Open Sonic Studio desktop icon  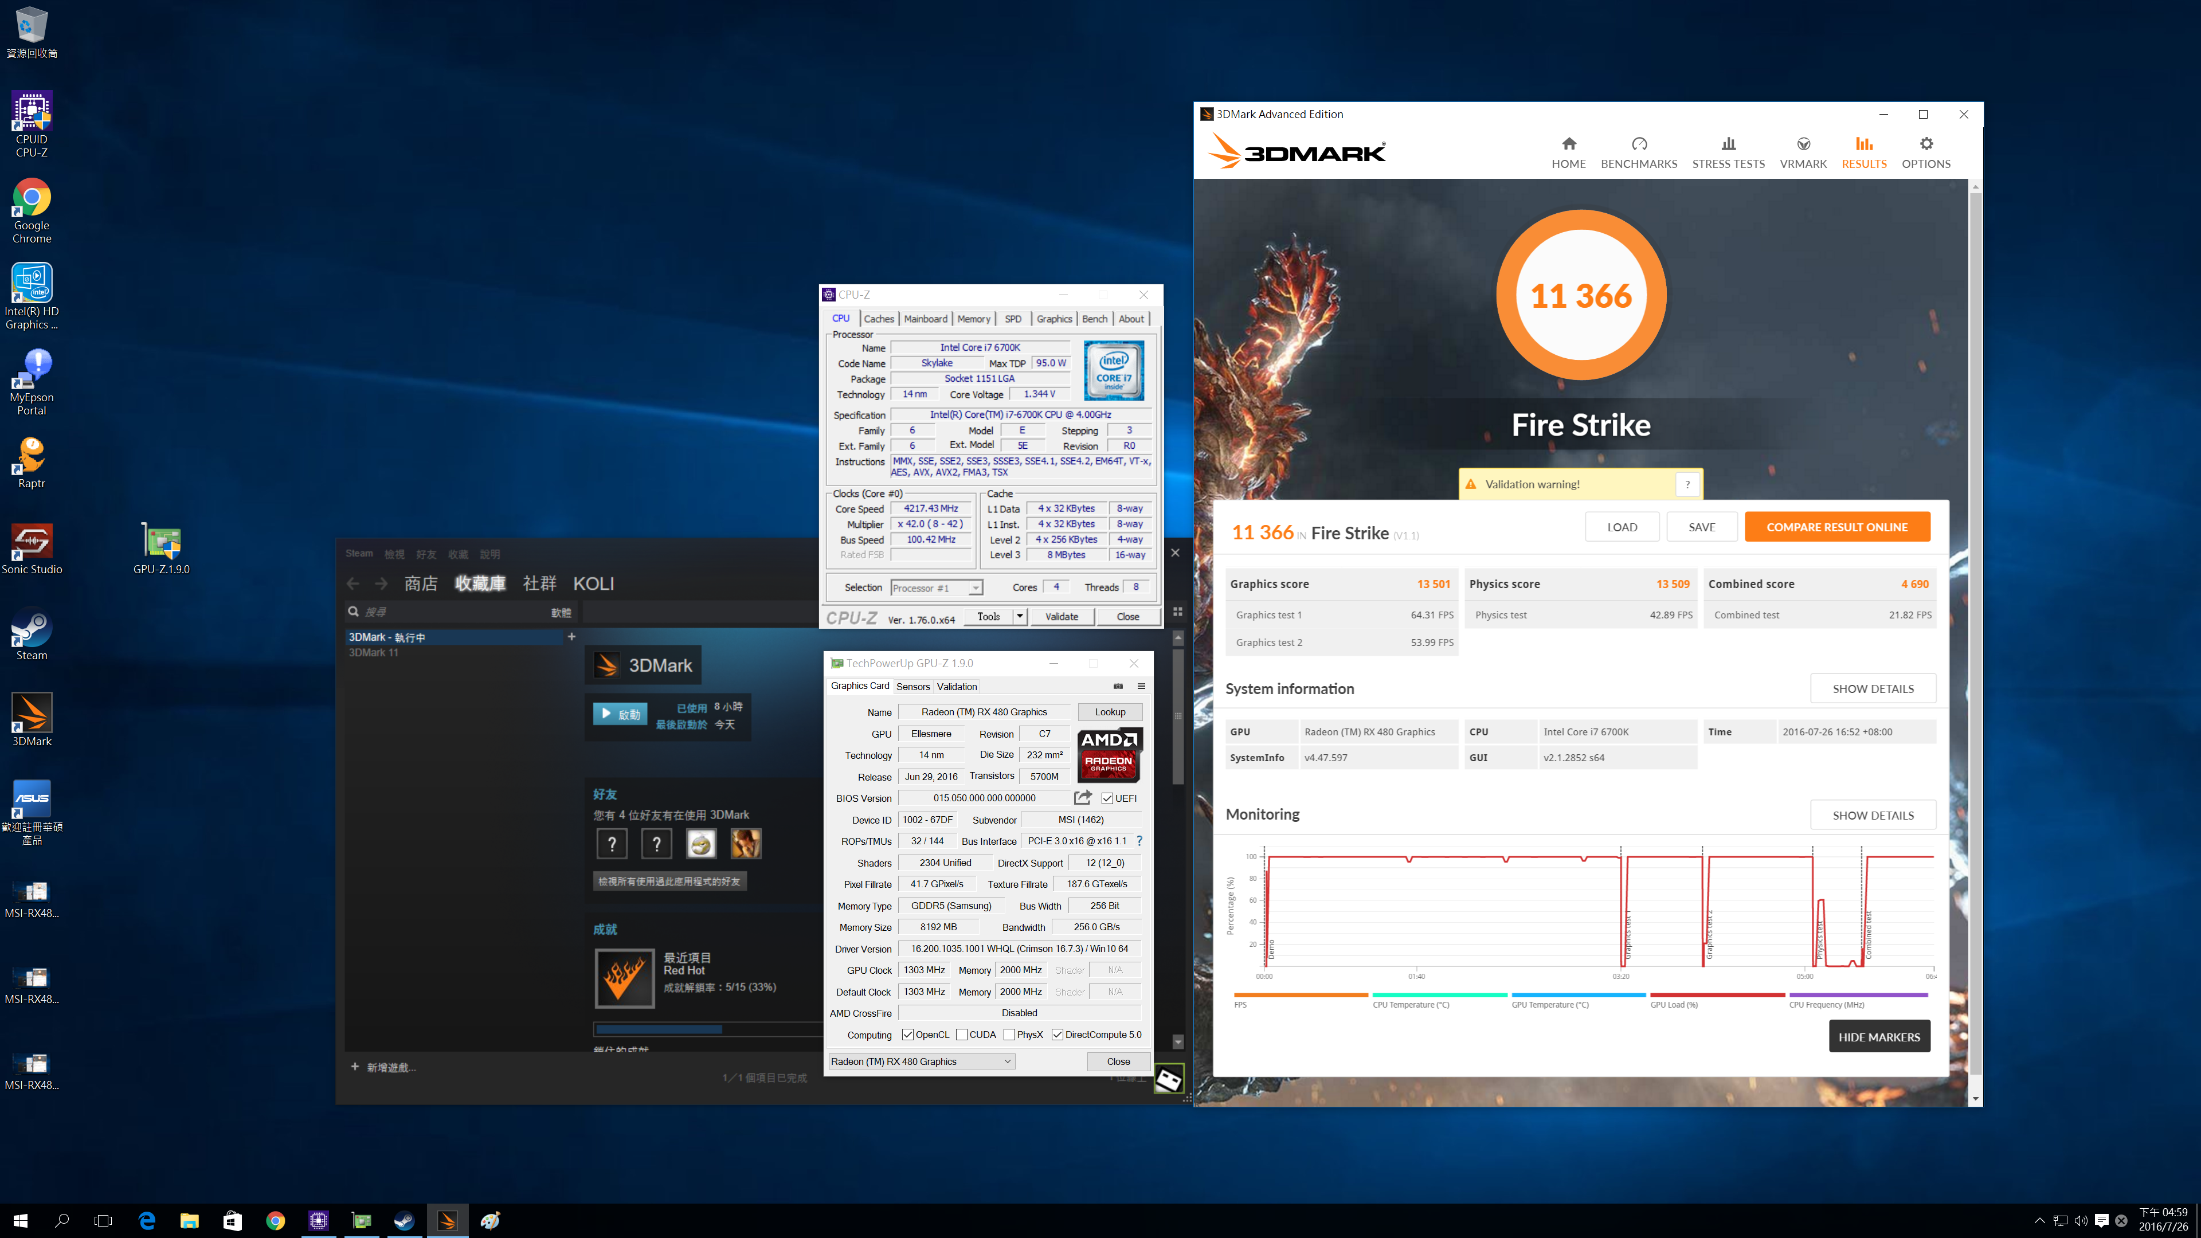point(32,550)
